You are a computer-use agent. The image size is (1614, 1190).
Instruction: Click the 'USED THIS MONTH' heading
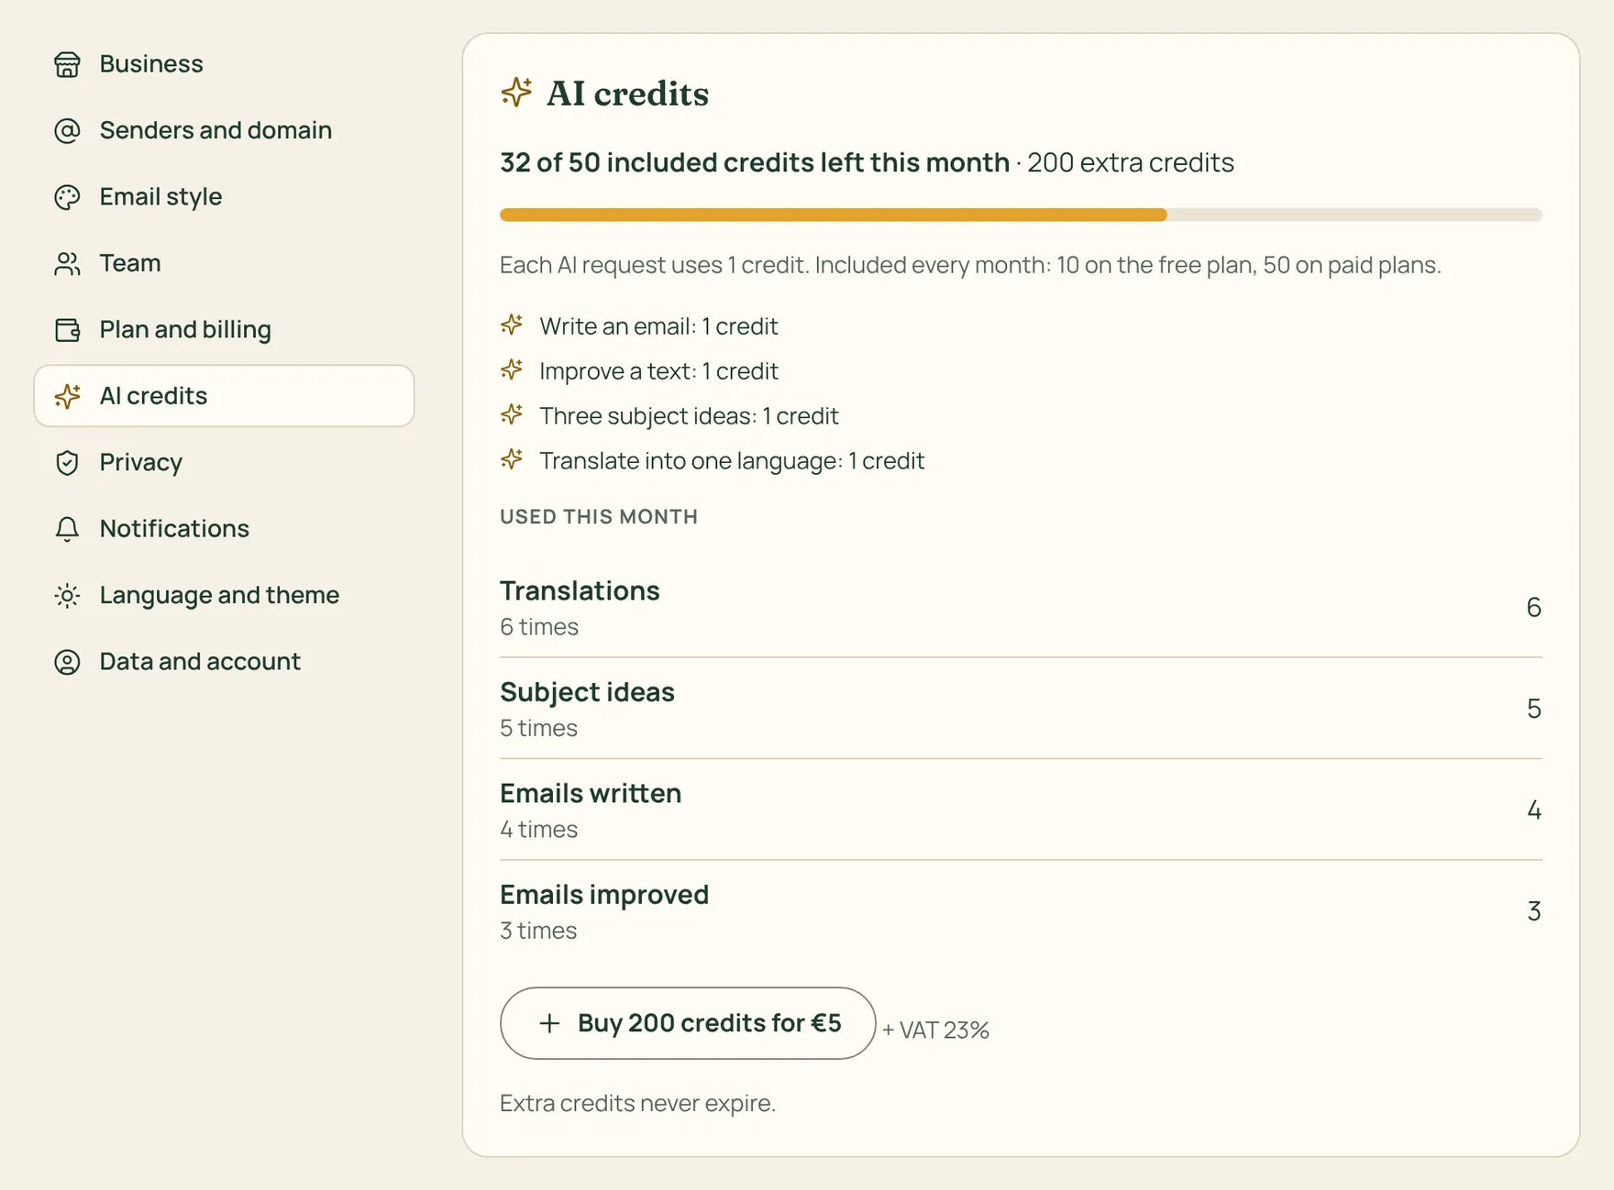(x=599, y=516)
